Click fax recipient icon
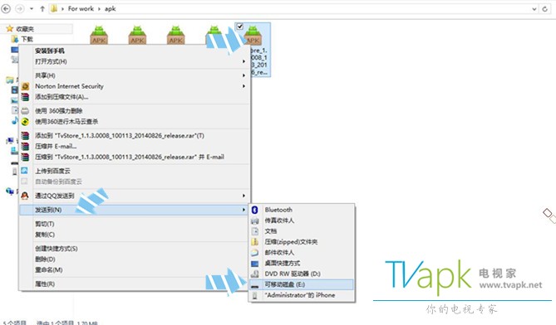The image size is (556, 325). click(x=254, y=221)
